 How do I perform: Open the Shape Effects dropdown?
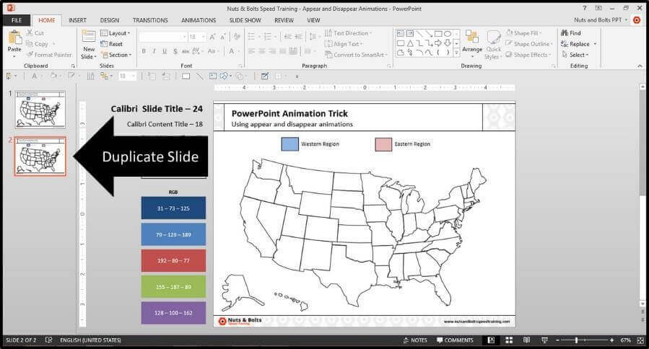528,55
